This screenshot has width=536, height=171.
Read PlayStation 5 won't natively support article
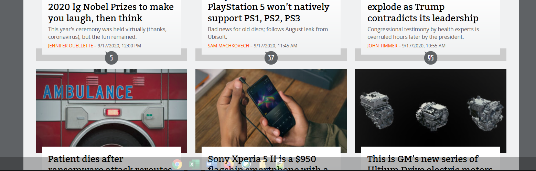(269, 12)
